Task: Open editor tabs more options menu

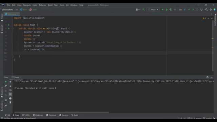Action: click(212, 14)
